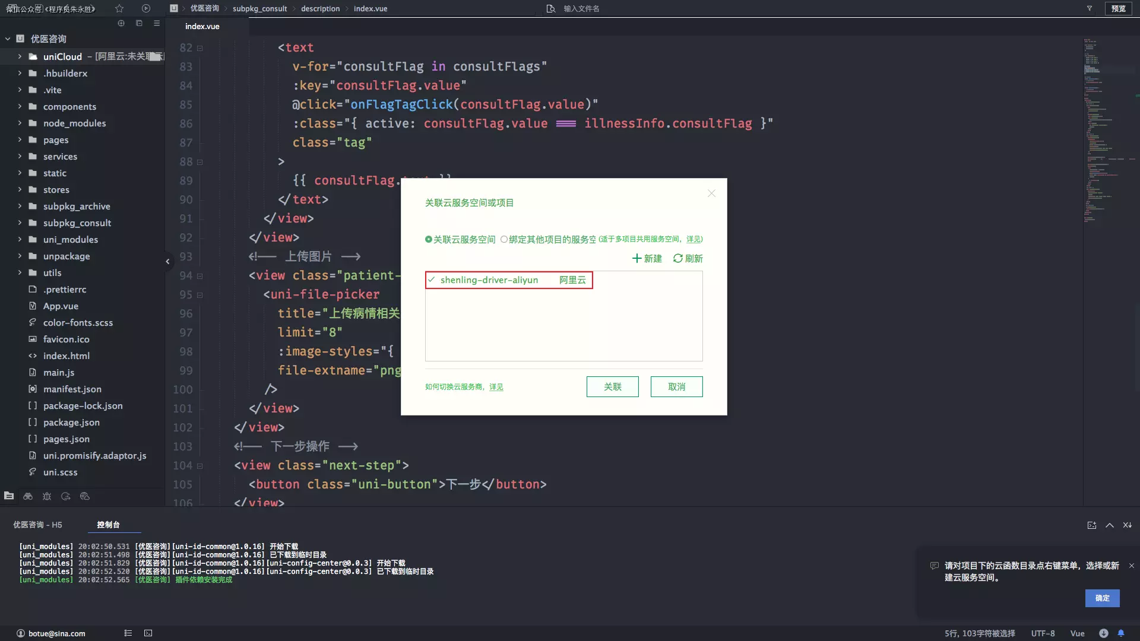
Task: Select the shenling-driver-aliyun service space row
Action: click(x=509, y=280)
